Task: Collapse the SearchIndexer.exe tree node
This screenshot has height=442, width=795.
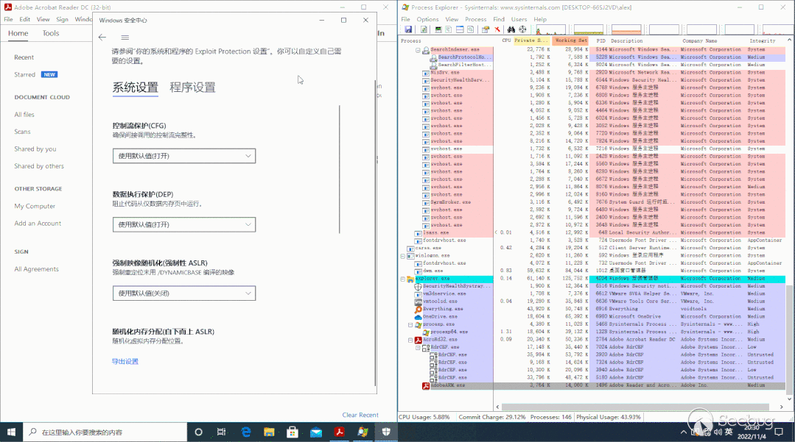Action: click(418, 49)
